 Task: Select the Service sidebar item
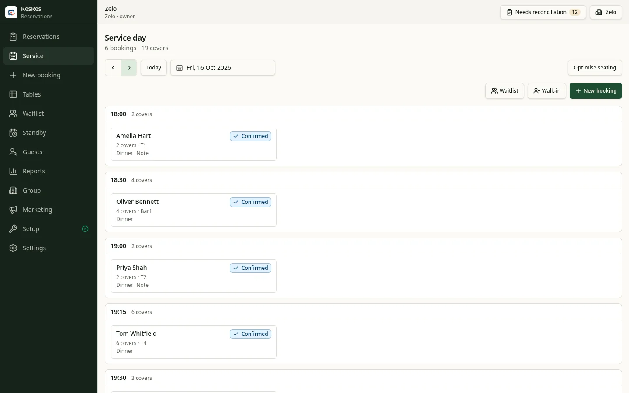(x=48, y=56)
